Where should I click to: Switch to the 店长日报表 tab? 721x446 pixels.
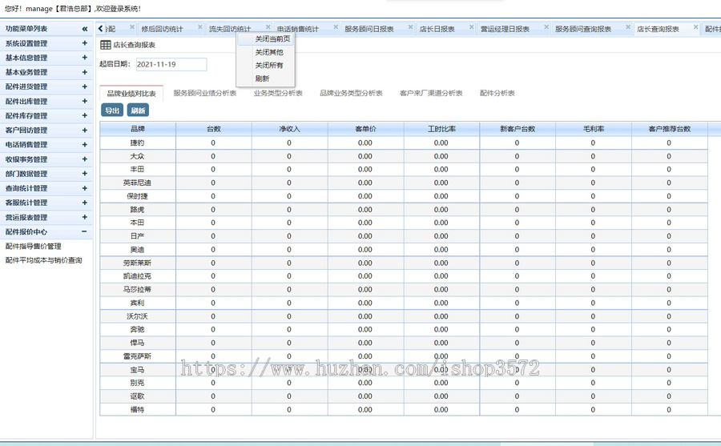(x=437, y=29)
